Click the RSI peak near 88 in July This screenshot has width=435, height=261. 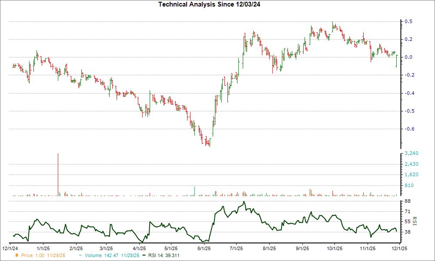[244, 202]
